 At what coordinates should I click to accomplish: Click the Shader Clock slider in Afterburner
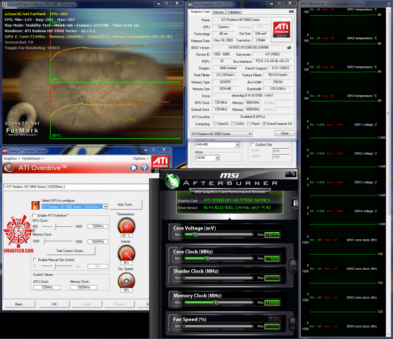pos(218,278)
